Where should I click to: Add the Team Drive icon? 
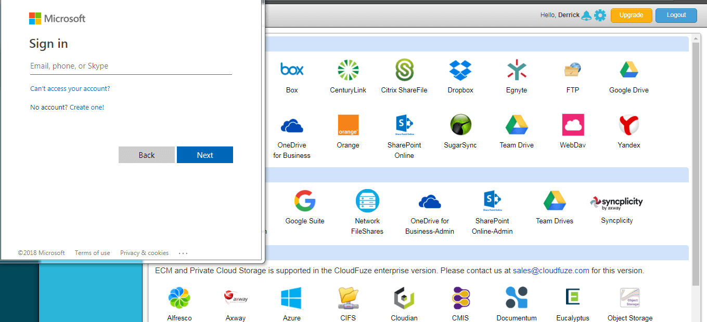coord(517,125)
